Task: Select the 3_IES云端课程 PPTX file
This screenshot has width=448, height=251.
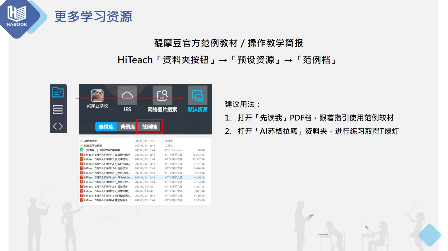Action: 107,196
